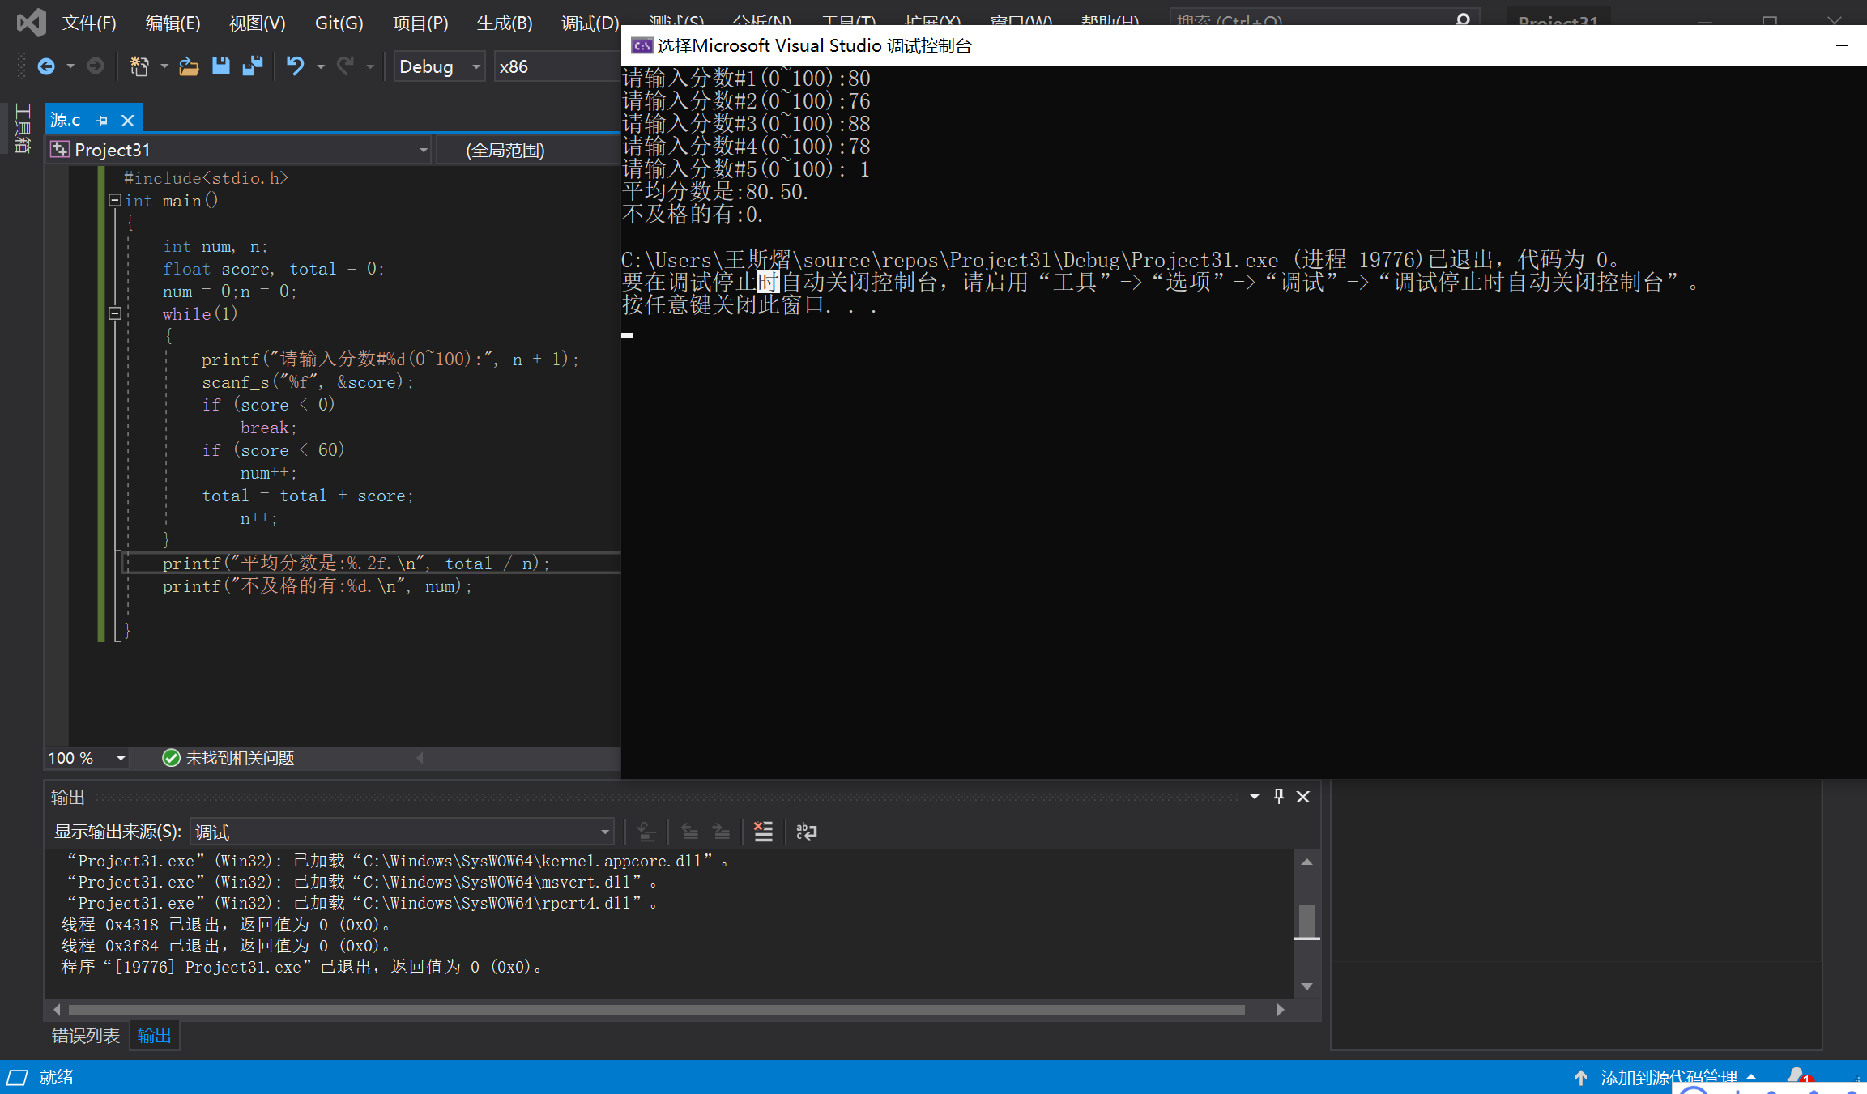Click 未找到相关问题 status label
This screenshot has height=1094, width=1867.
[240, 758]
